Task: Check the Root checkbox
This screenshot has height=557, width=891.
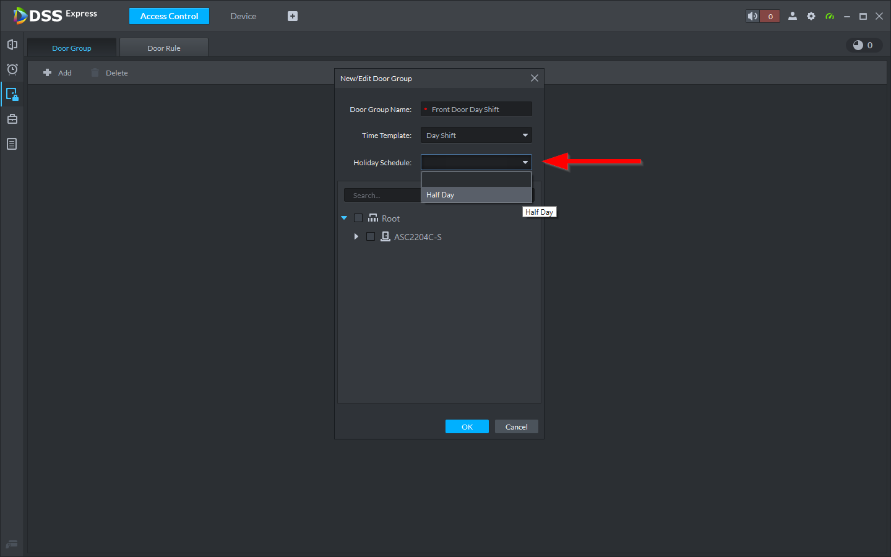Action: [358, 218]
